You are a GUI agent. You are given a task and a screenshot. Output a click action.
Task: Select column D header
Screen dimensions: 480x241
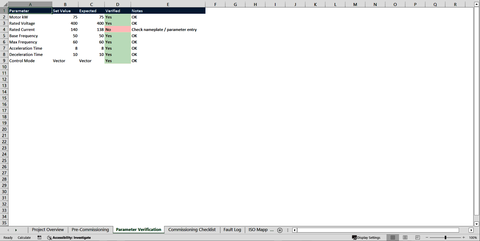pyautogui.click(x=117, y=4)
